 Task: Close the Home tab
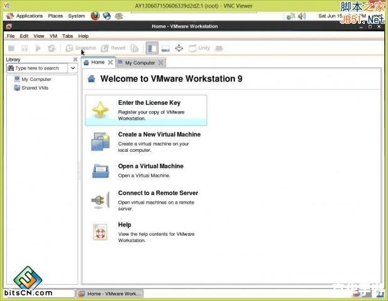pos(110,62)
